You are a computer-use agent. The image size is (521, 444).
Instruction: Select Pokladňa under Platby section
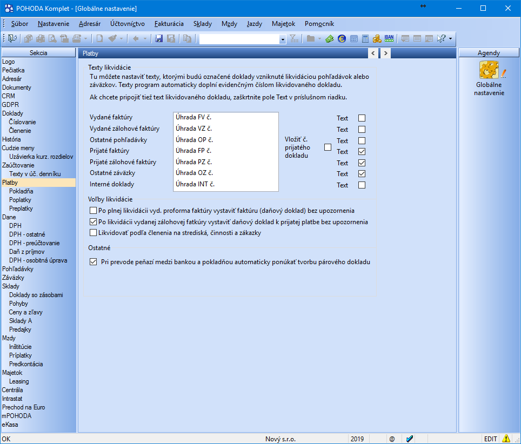click(21, 191)
